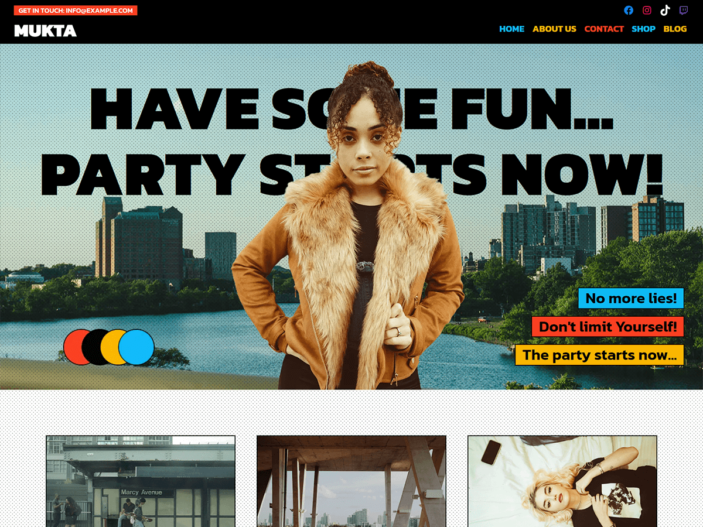Open the Shop menu item
The width and height of the screenshot is (703, 527).
point(643,29)
